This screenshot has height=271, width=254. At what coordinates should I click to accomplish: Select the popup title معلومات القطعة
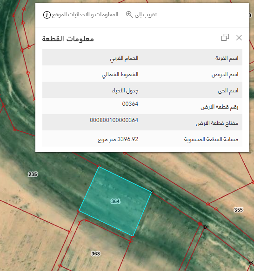pos(68,39)
